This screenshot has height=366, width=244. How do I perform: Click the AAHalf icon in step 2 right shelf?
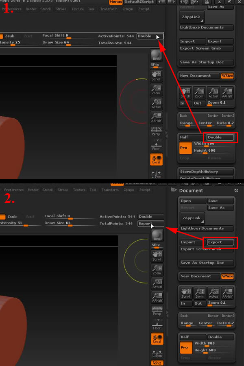(157, 297)
